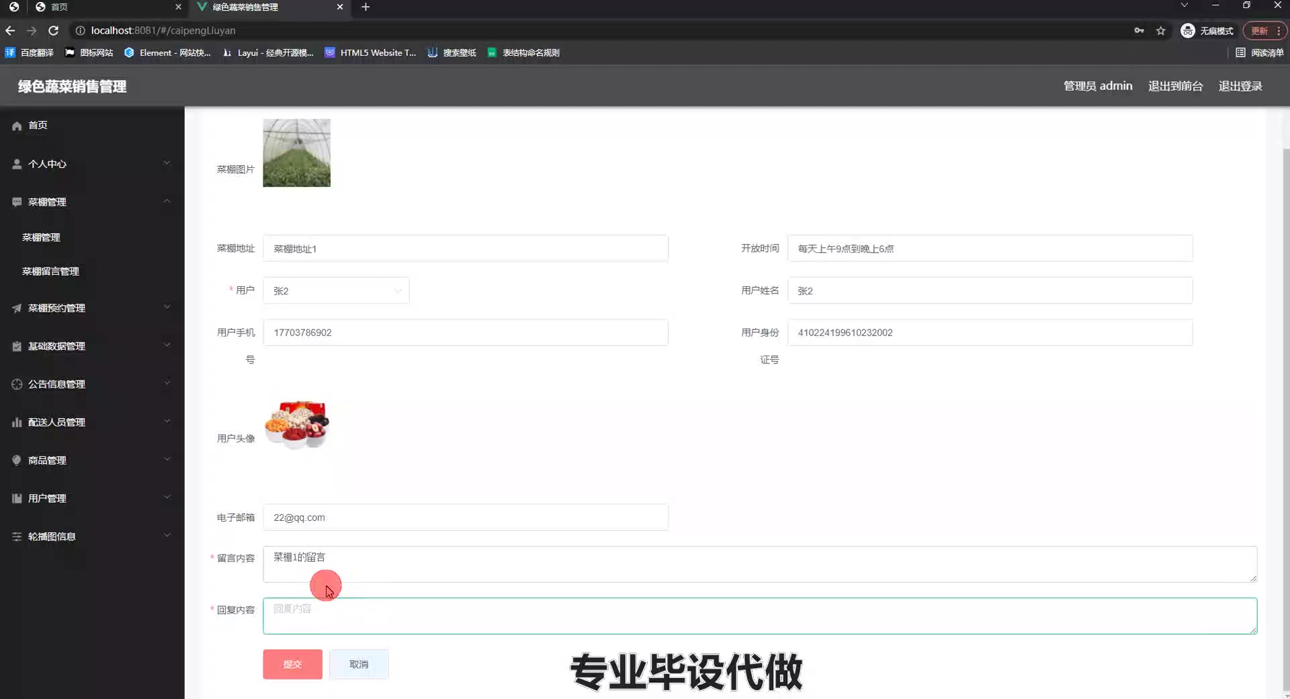Focus the 回复内容 reply text area

point(759,616)
